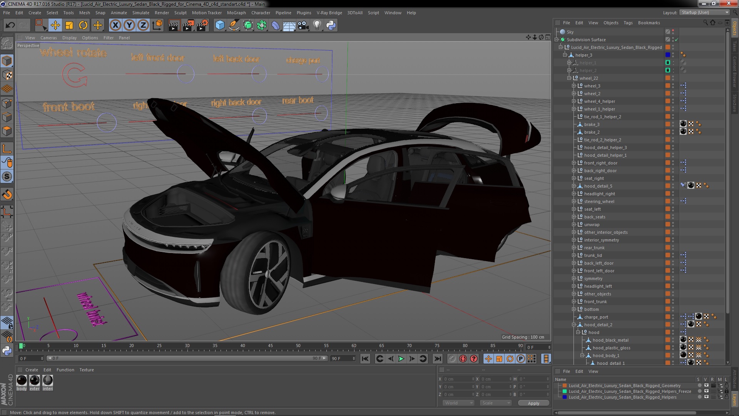The height and width of the screenshot is (416, 739).
Task: Click Render View clapperboard icon
Action: coord(174,25)
